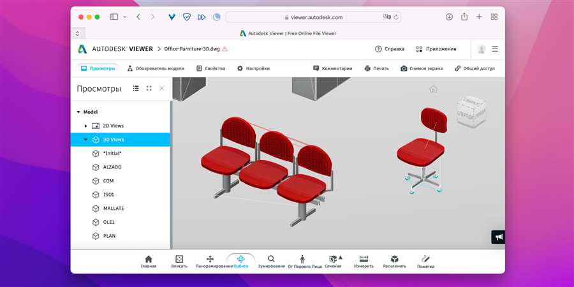This screenshot has width=574, height=287.
Task: Click the Measure (Измерить) tool
Action: [364, 260]
